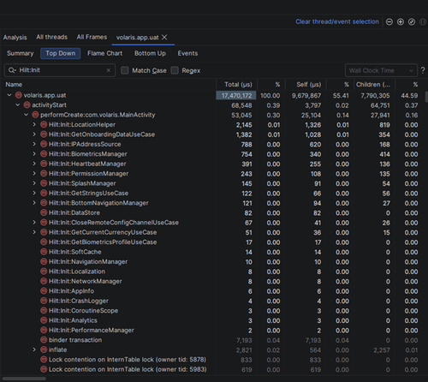
Task: Click the zoom in plus icon
Action: point(401,22)
